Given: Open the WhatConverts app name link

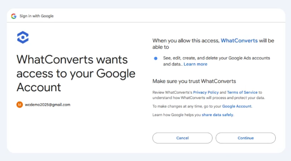Looking at the screenshot, I should (x=239, y=40).
